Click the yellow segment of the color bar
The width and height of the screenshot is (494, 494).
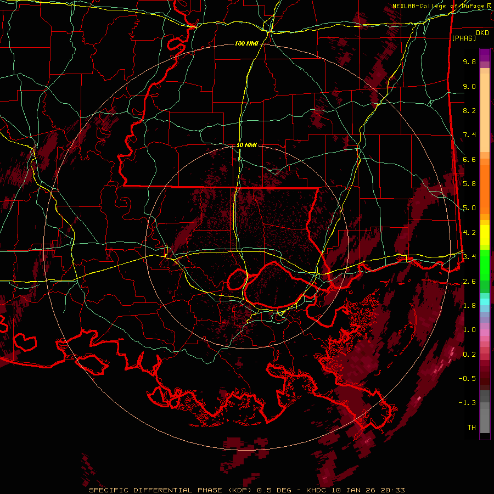(x=485, y=234)
